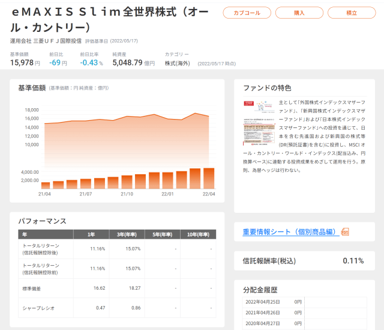The height and width of the screenshot is (330, 384).
Task: Click the 2020年04月27日 distribution row
Action: point(305,323)
